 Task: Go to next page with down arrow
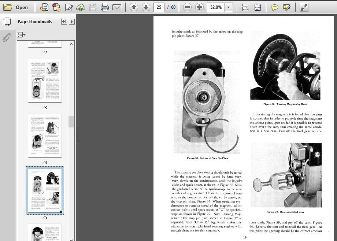point(146,7)
